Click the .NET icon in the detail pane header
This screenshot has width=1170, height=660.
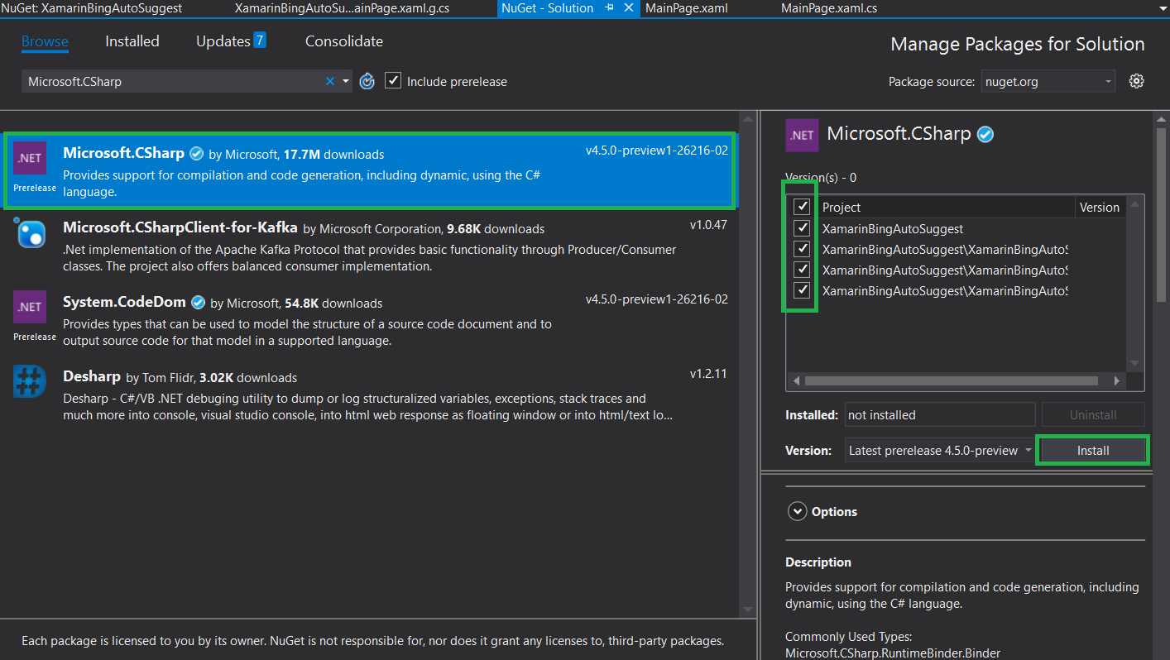click(x=802, y=135)
